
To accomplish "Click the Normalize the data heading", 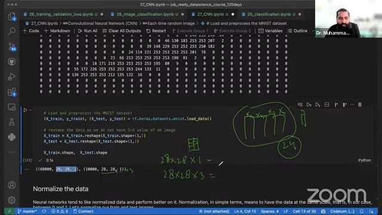I will 61,189.
